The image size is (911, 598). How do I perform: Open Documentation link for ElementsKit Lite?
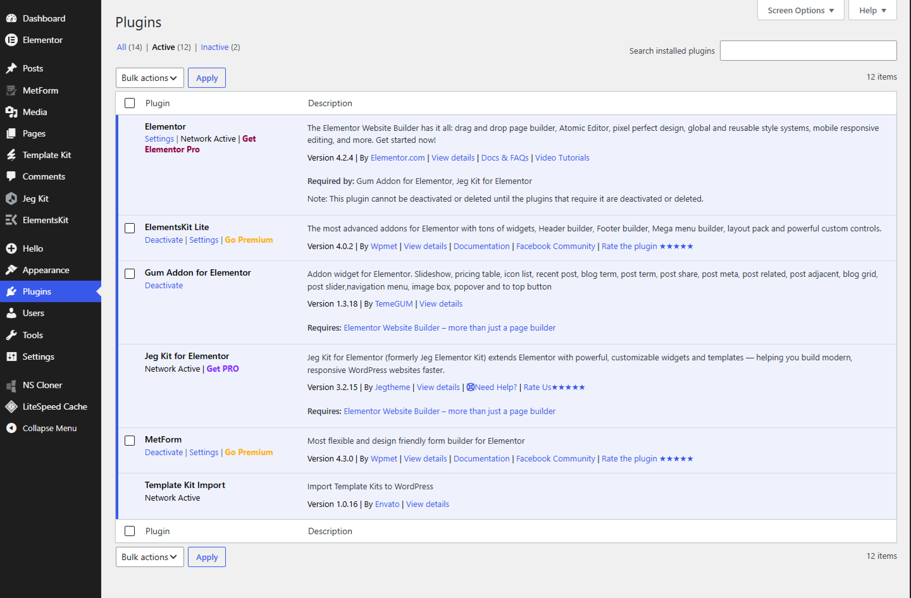[481, 246]
